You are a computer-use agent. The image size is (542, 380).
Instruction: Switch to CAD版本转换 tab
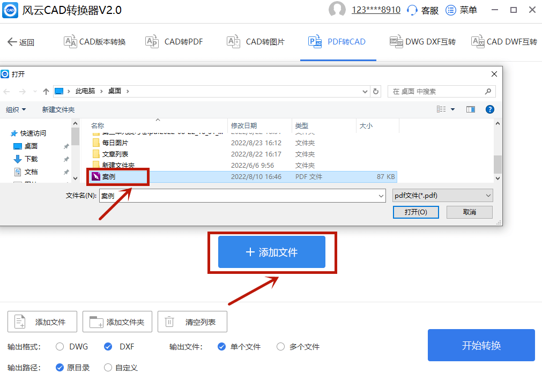(95, 42)
